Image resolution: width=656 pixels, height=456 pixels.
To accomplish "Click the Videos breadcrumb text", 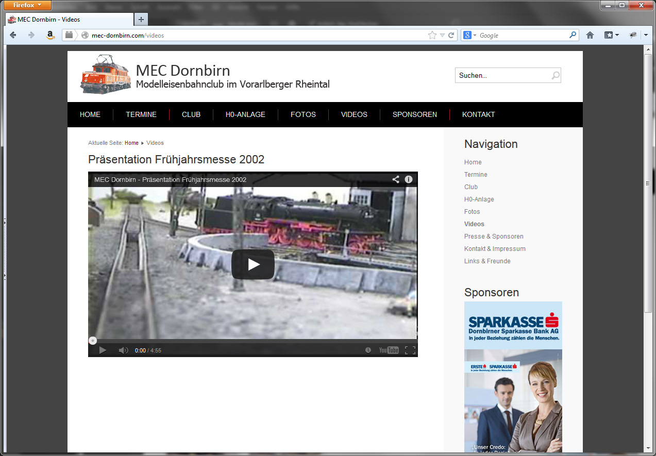I will (x=155, y=143).
